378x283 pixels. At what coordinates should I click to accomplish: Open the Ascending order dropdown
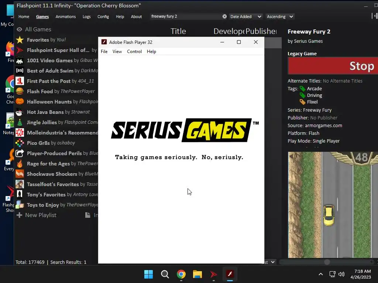click(x=280, y=17)
